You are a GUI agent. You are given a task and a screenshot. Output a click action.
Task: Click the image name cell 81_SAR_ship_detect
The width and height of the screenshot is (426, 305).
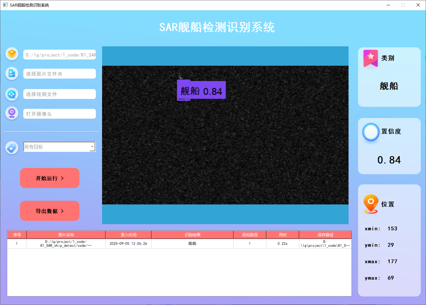click(x=66, y=244)
